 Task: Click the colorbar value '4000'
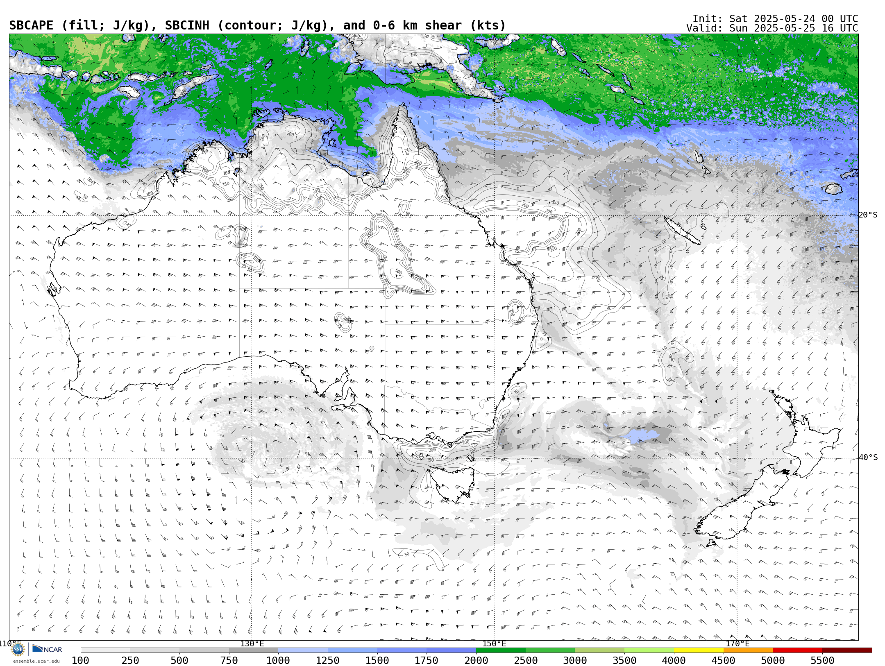674,660
